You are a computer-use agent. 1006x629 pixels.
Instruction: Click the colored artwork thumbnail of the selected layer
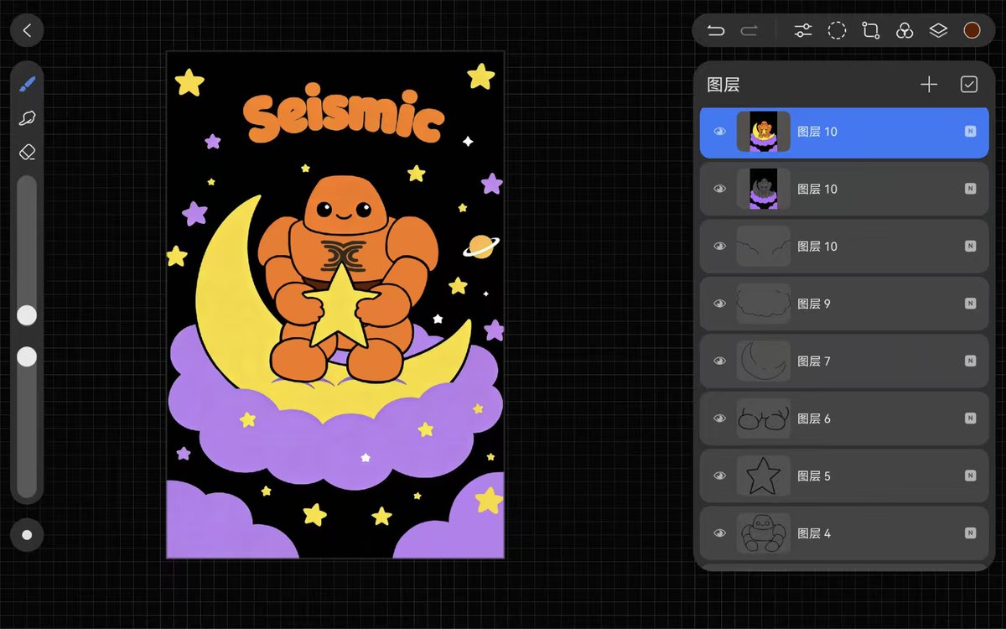[x=764, y=132]
